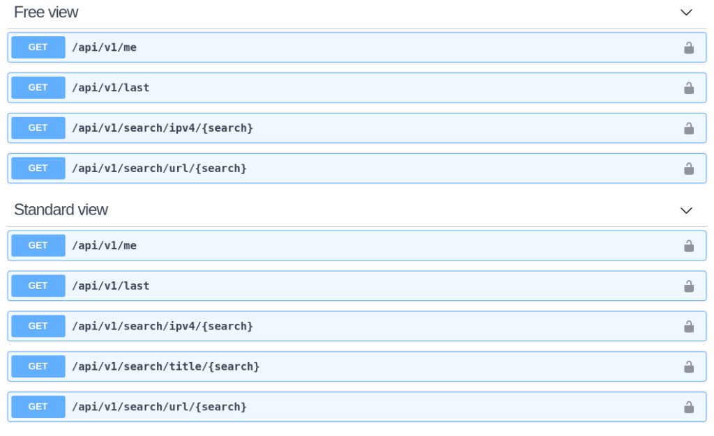The image size is (714, 436).
Task: Open the Free view /api/v1/last path text
Action: point(111,88)
